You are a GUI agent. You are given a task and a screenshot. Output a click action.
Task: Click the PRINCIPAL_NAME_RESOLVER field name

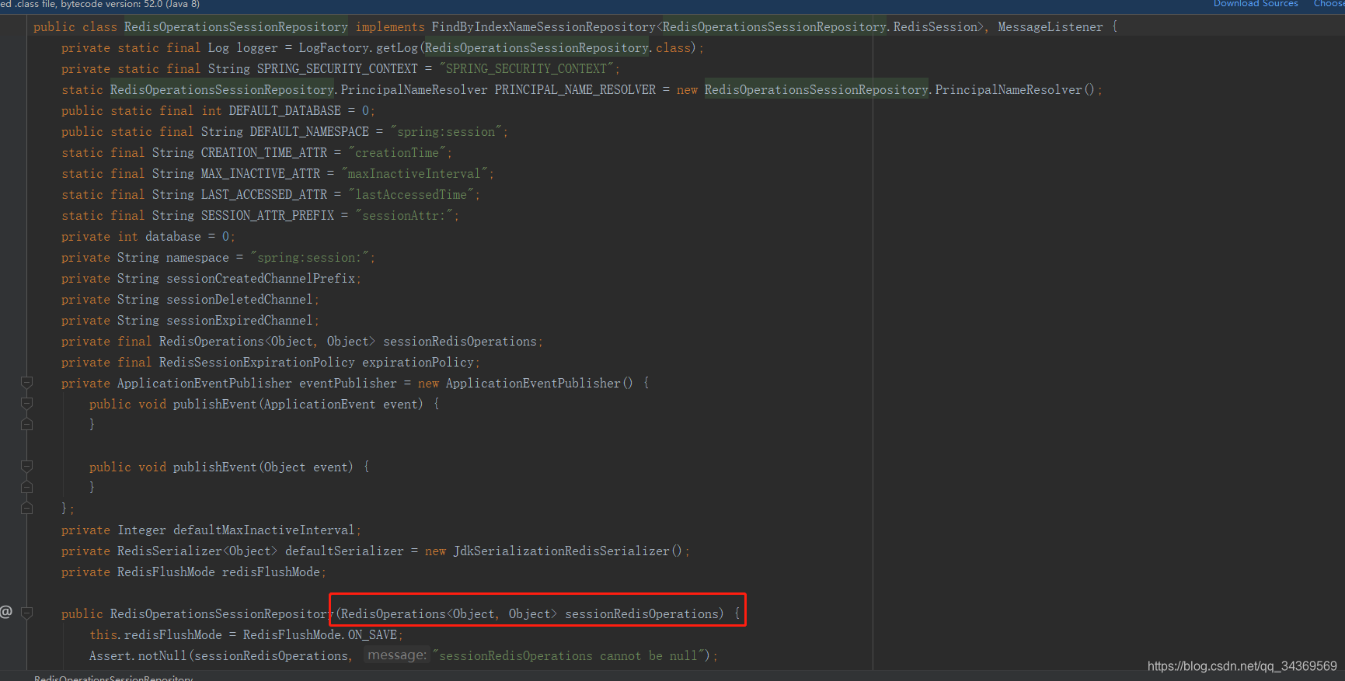coord(575,90)
